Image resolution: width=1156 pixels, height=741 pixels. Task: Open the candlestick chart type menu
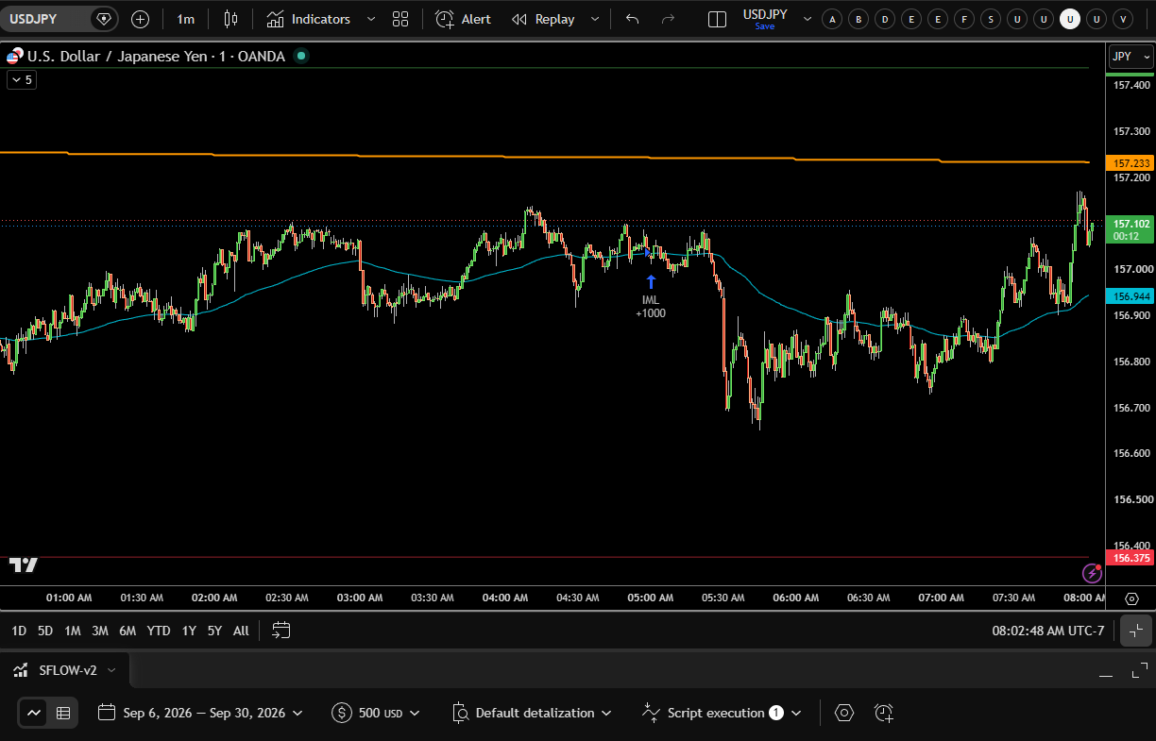230,19
